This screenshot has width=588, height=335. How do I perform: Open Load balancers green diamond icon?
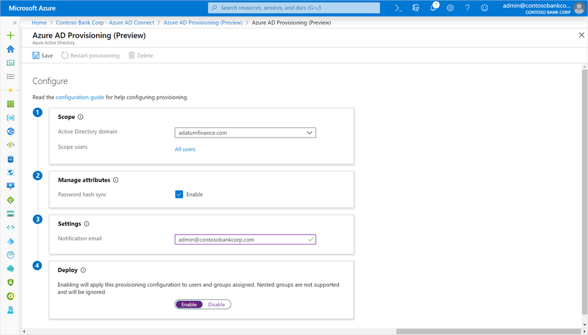click(11, 200)
